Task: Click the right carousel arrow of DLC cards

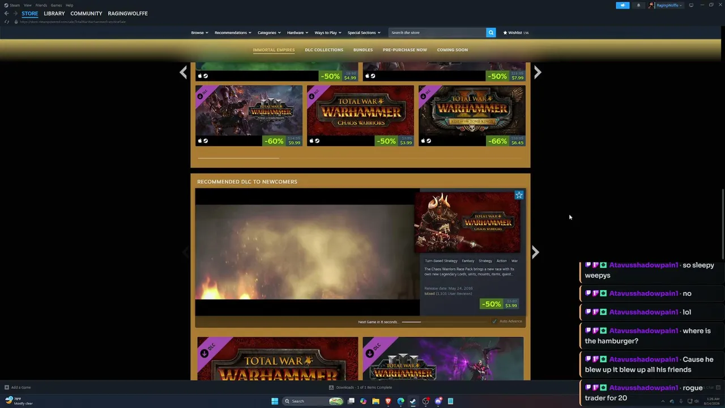Action: pyautogui.click(x=538, y=72)
